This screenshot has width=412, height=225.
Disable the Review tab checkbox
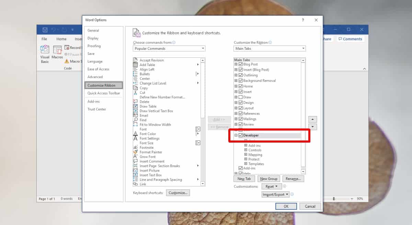pyautogui.click(x=241, y=124)
